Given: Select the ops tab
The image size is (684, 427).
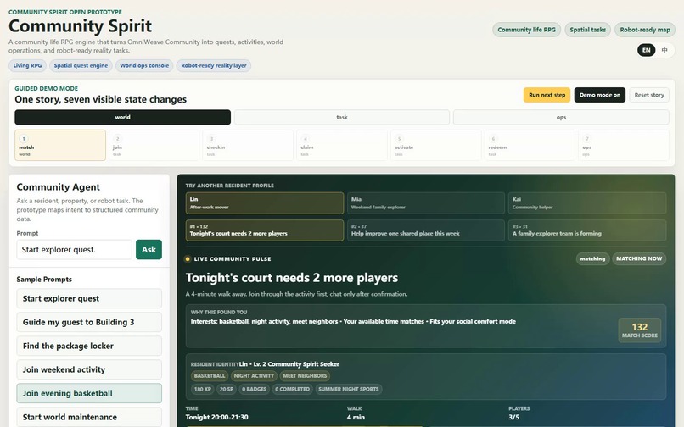Looking at the screenshot, I should pyautogui.click(x=561, y=117).
